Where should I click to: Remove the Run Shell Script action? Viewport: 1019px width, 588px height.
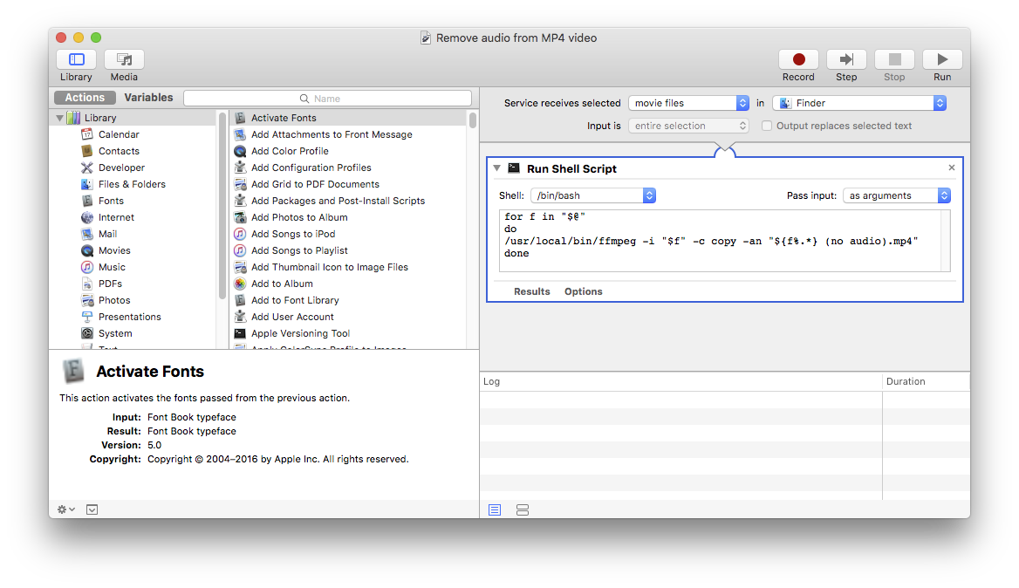(952, 168)
